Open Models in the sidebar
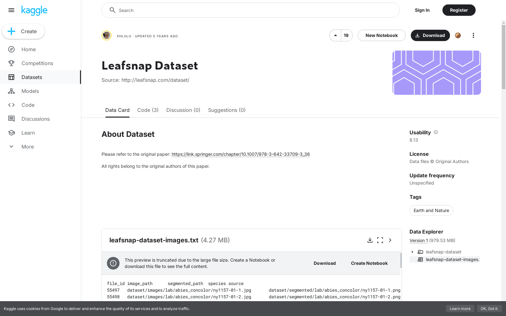The width and height of the screenshot is (506, 316). point(40,91)
